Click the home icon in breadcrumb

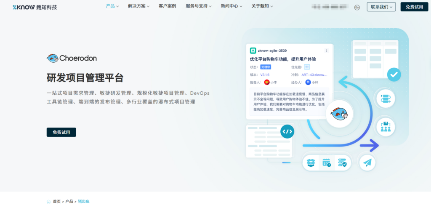pos(49,202)
